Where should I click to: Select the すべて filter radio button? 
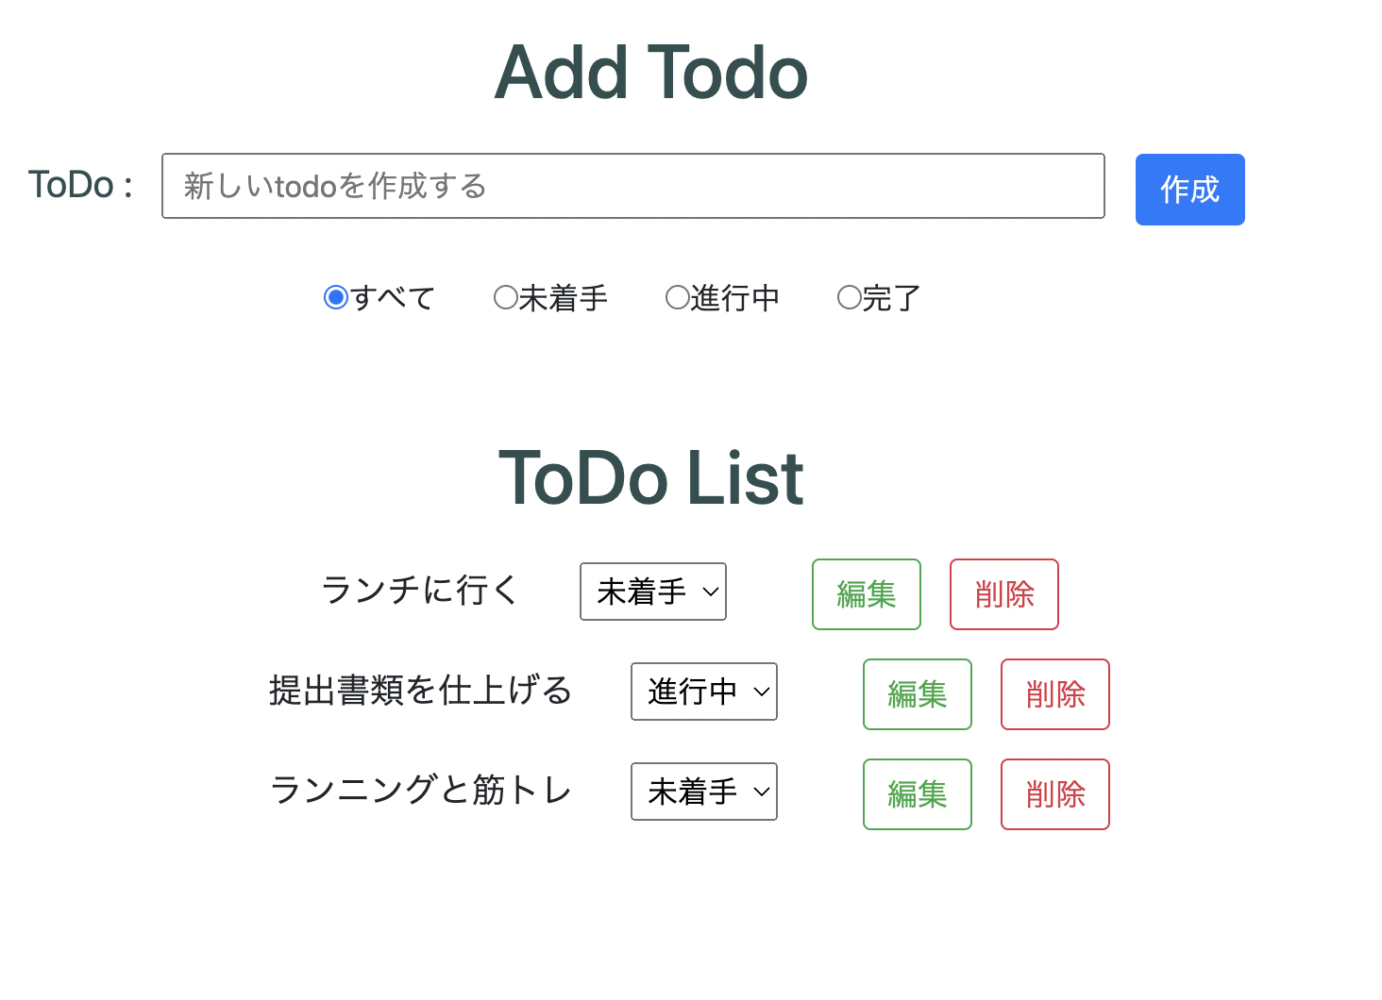tap(336, 297)
